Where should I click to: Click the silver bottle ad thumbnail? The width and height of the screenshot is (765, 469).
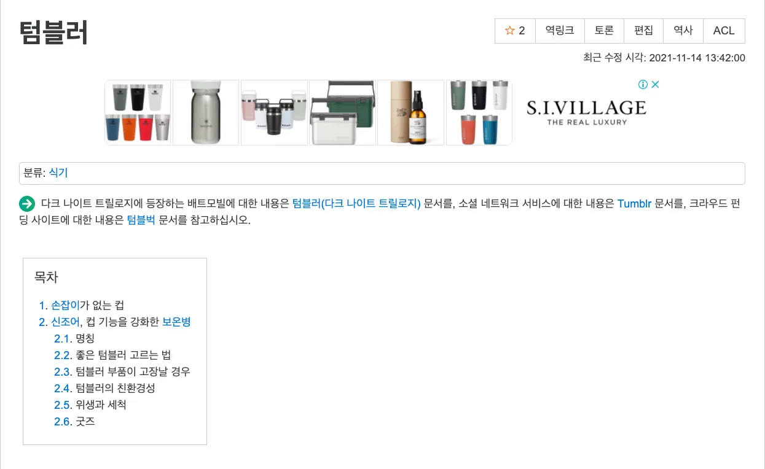[x=206, y=112]
